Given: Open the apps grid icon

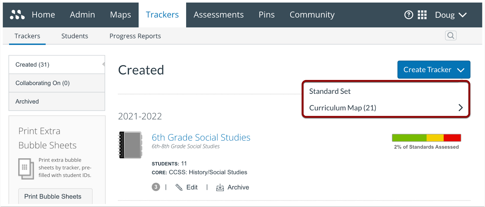Looking at the screenshot, I should pos(422,15).
